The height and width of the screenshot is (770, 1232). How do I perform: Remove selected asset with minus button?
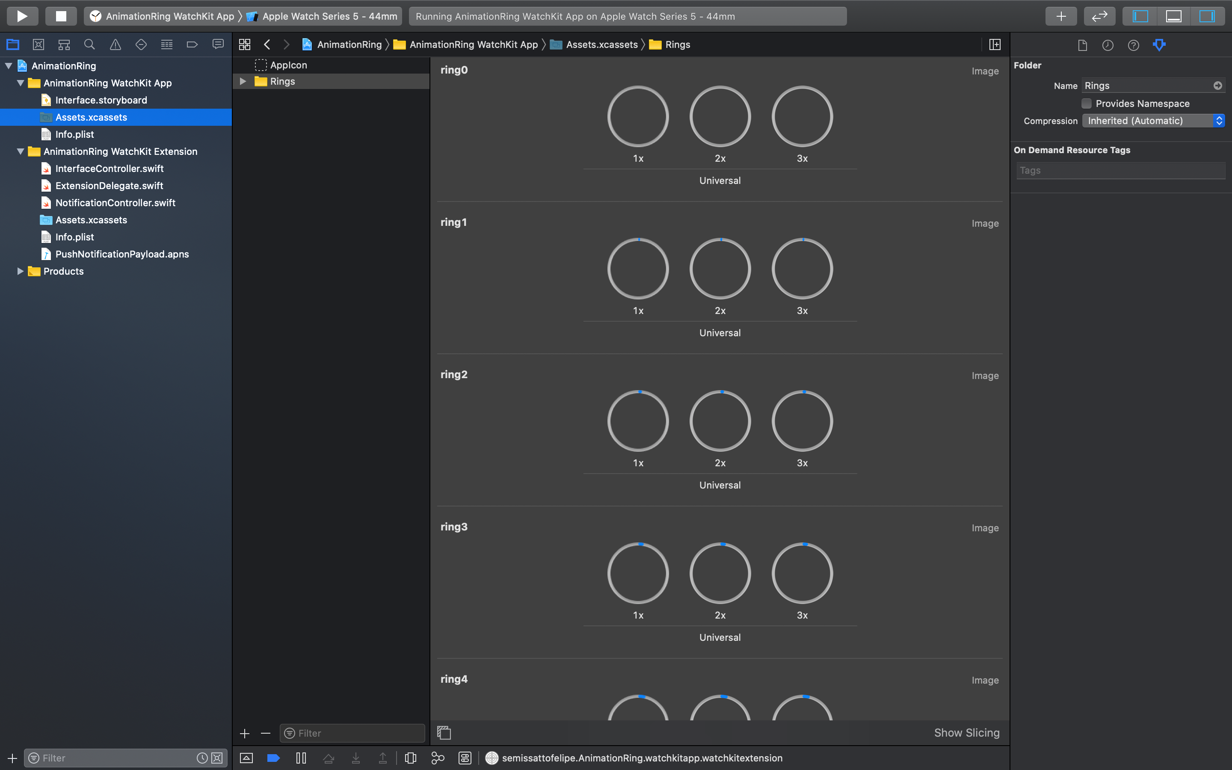tap(265, 733)
